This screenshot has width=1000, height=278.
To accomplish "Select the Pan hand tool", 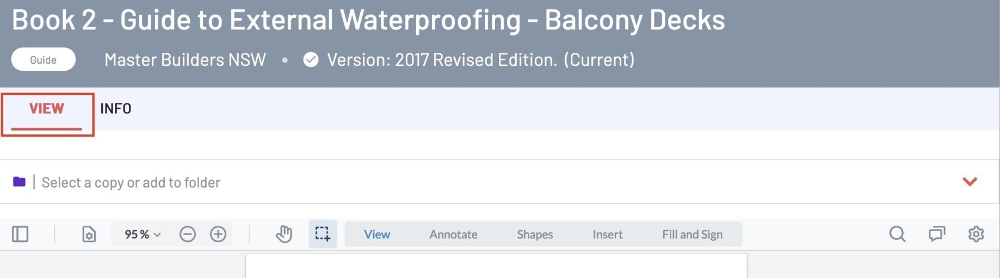I will (x=283, y=234).
